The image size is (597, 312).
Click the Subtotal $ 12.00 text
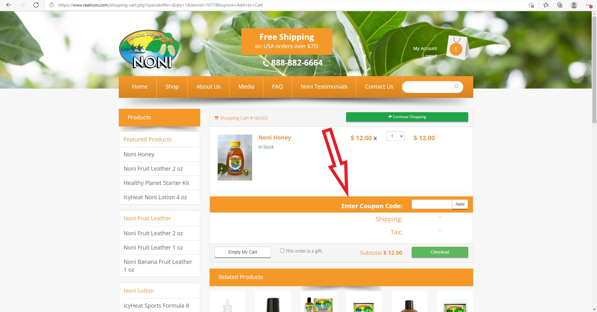coord(381,253)
